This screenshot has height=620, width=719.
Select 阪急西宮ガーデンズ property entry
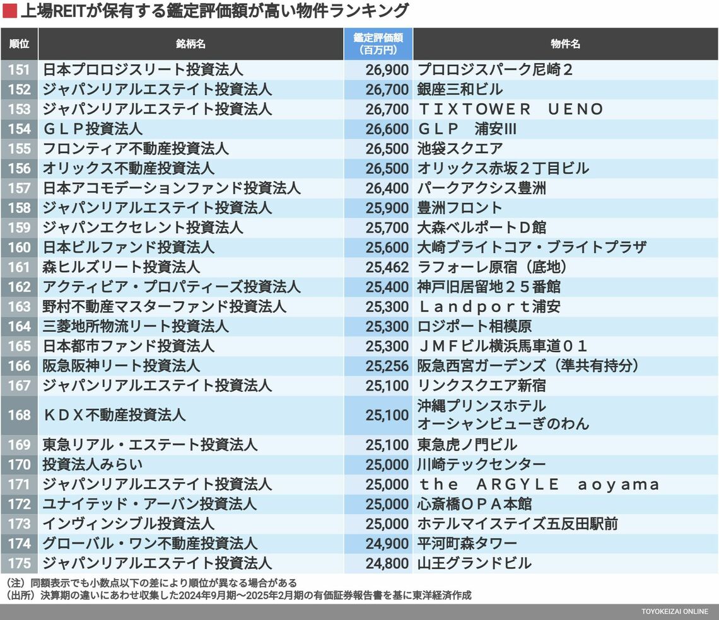coord(529,365)
